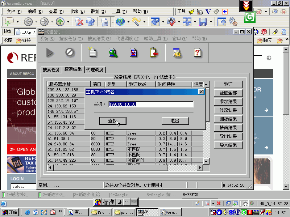This screenshot has width=290, height=217.
Task: Click the clipboard import icon with red arrow
Action: coord(154,53)
